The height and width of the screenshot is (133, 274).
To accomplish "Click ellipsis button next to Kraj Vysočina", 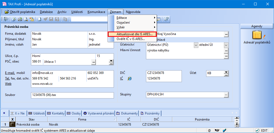I will pos(226,34).
